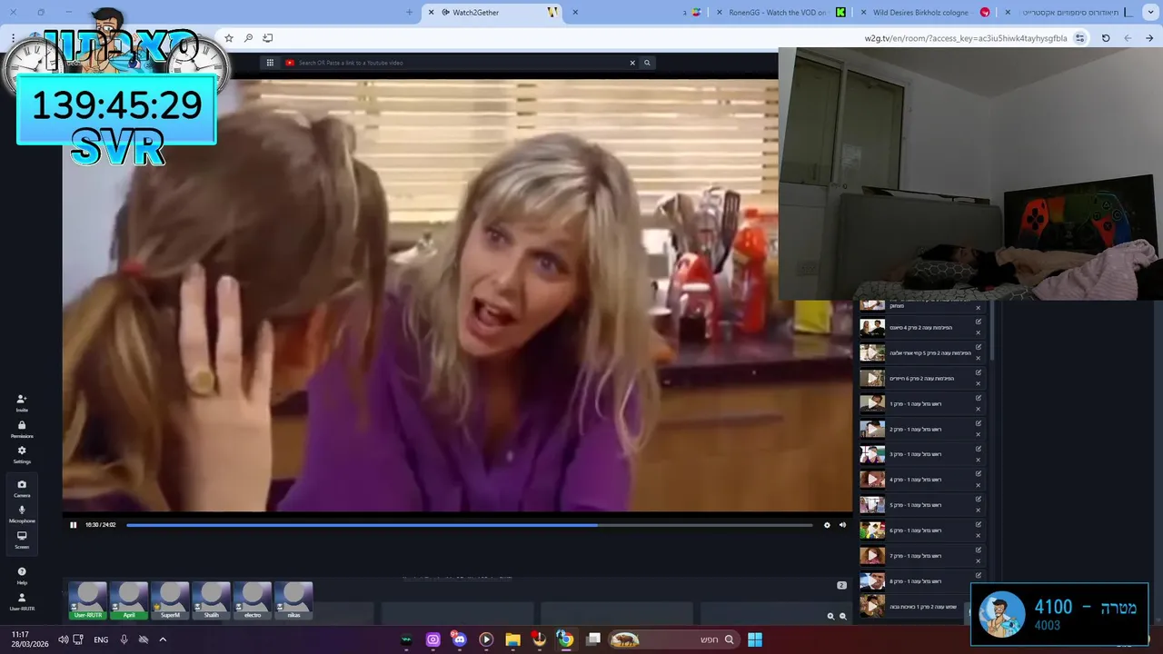Viewport: 1163px width, 654px height.
Task: Click title 'הפיג׳מות עונה 2 פרק 4'
Action: [x=920, y=327]
